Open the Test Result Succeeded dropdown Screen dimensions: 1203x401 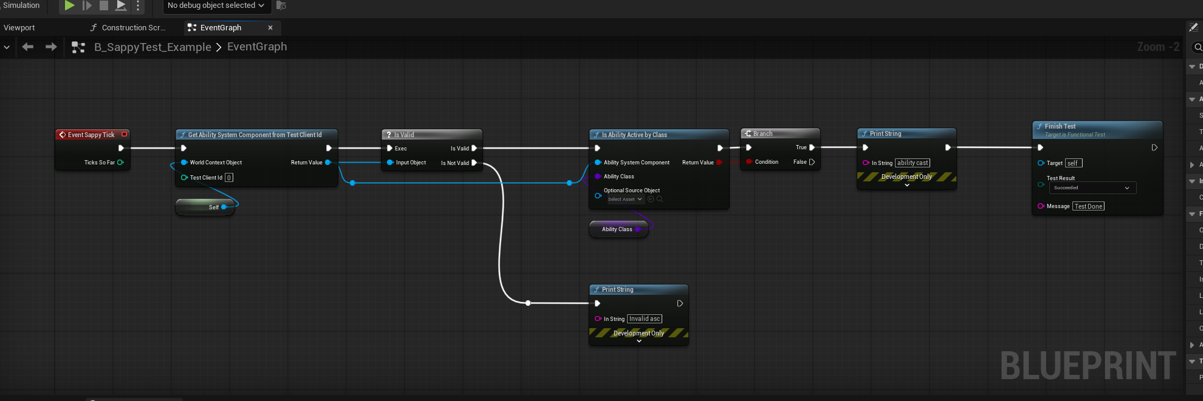pos(1092,188)
